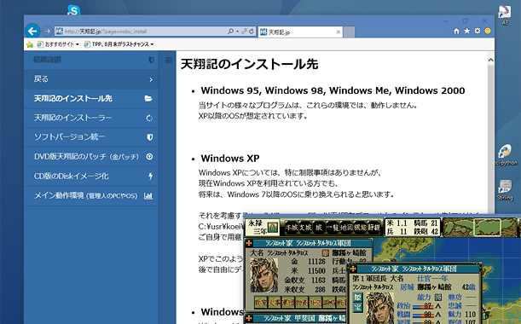Open the AE desktop shortcut
This screenshot has height=324, width=521.
tap(505, 15)
